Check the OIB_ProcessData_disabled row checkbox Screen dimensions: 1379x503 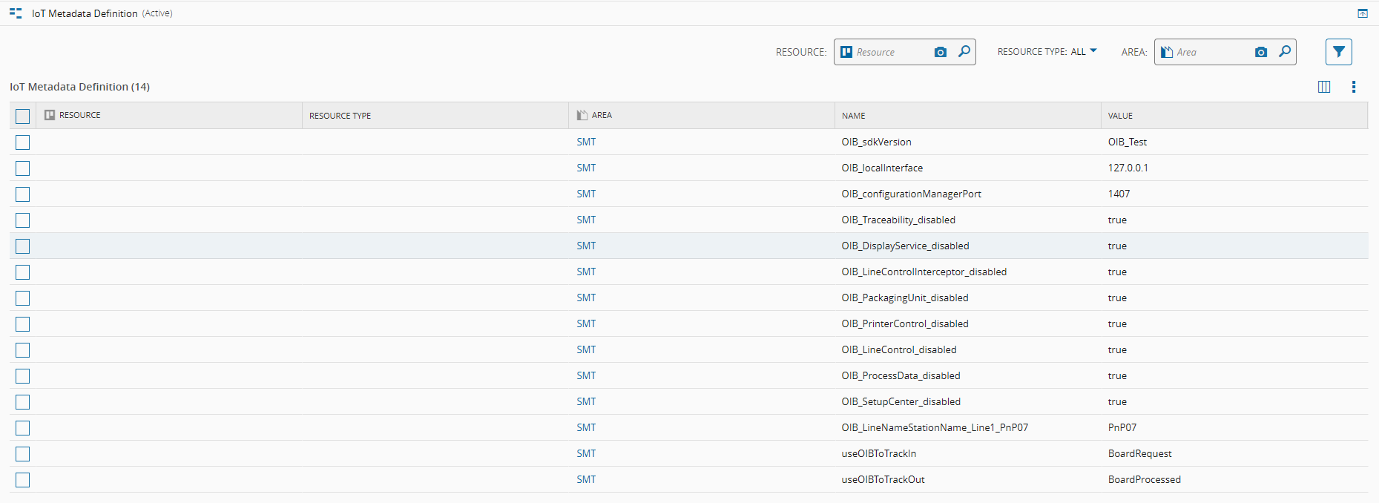(23, 375)
